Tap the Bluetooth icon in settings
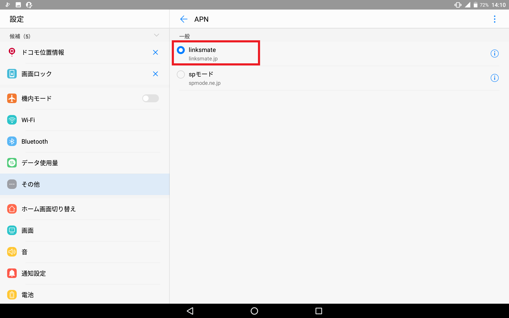 [x=12, y=142]
